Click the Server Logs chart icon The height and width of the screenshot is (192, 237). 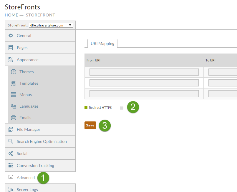pos(11,190)
